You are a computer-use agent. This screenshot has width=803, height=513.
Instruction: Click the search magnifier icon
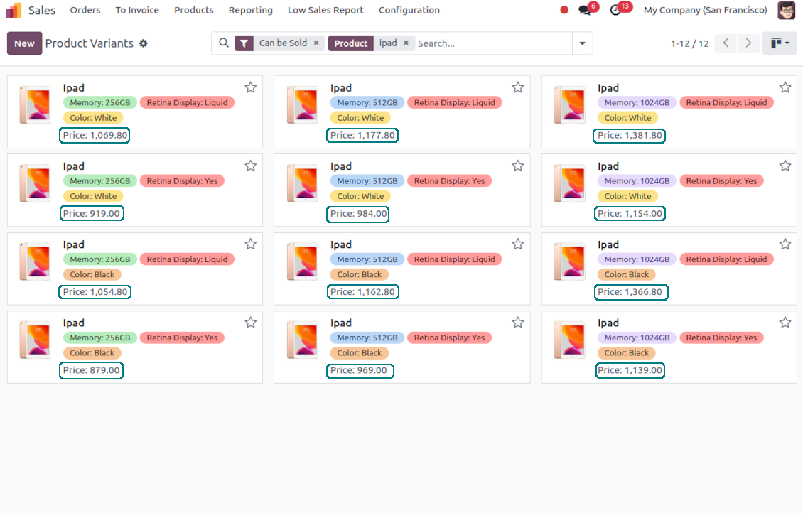coord(224,43)
